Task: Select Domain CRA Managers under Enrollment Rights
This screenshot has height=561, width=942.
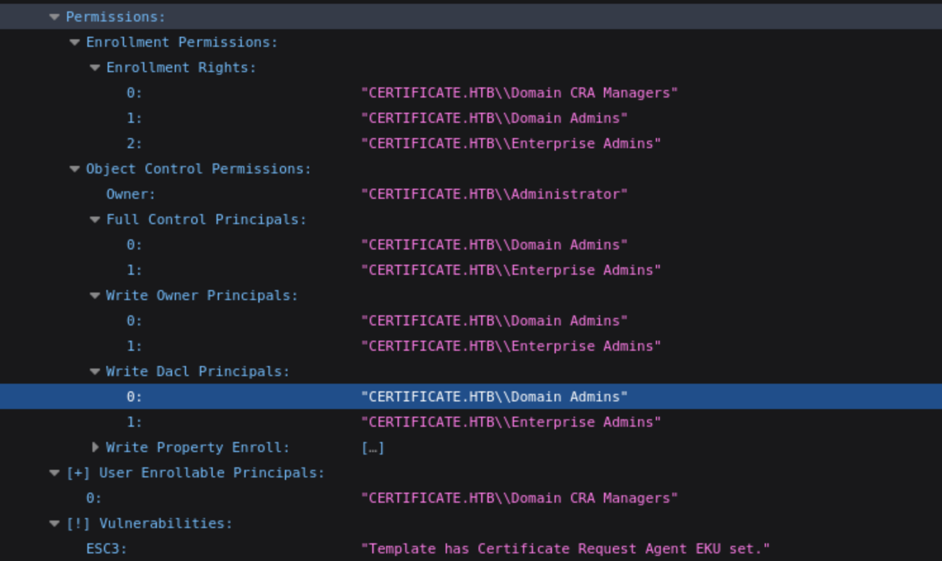Action: coord(519,93)
